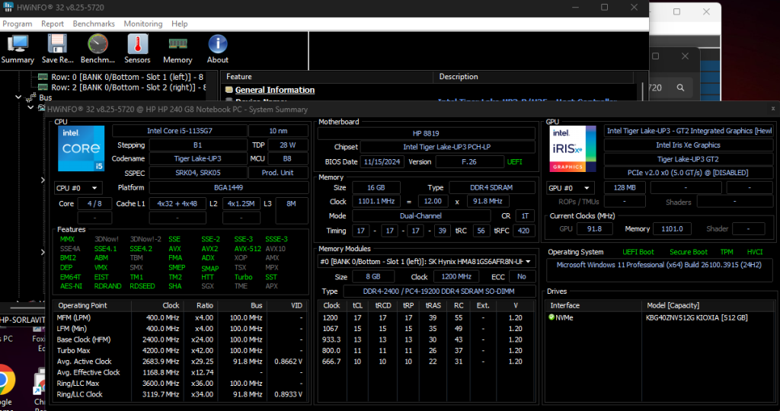Screen dimensions: 780x411
Task: Click the BIOS Date 11/15/2024 field
Action: point(382,161)
